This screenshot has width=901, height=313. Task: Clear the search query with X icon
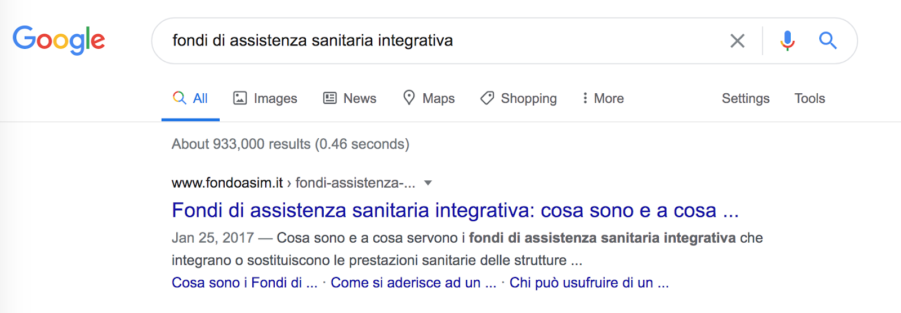point(737,40)
